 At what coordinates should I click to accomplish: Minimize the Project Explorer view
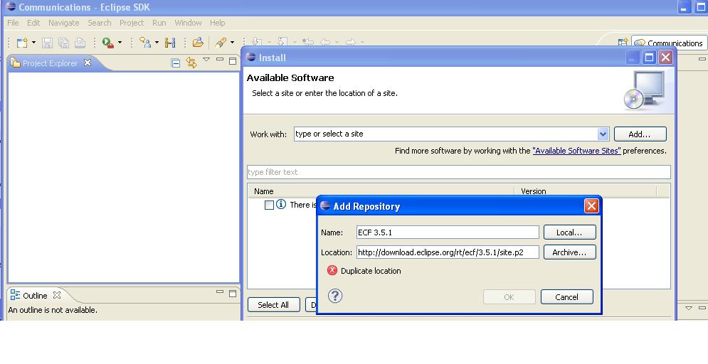point(220,59)
